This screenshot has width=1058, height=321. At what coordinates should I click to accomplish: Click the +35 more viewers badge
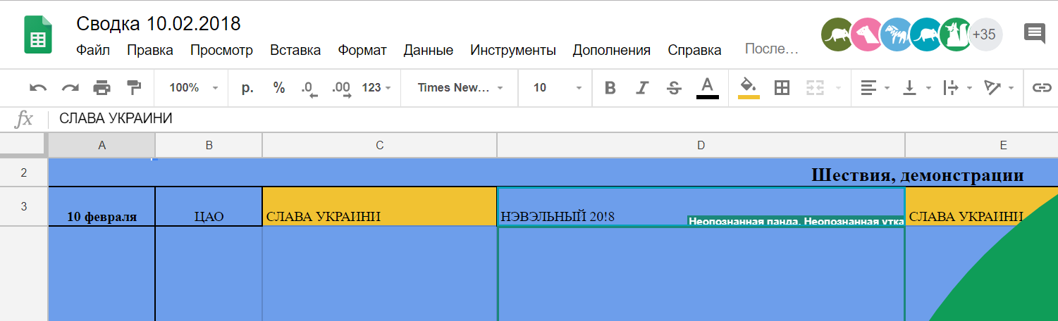tap(985, 34)
